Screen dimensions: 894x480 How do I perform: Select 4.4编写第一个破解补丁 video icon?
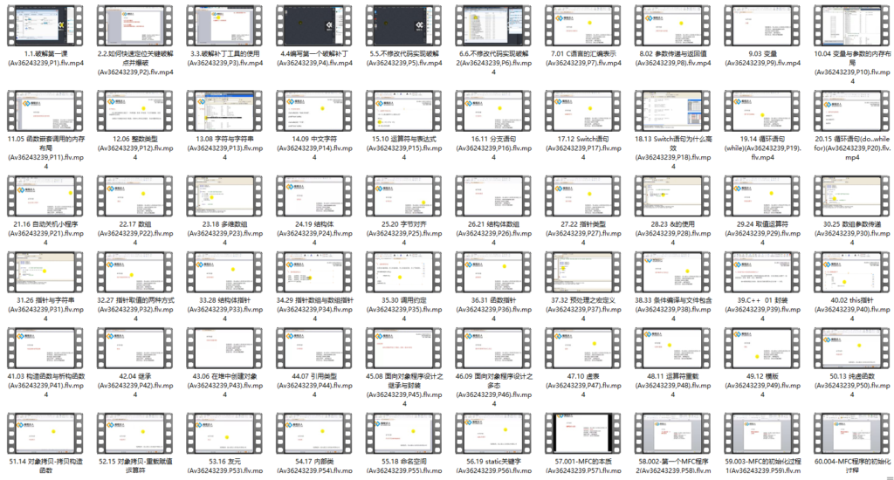(314, 25)
